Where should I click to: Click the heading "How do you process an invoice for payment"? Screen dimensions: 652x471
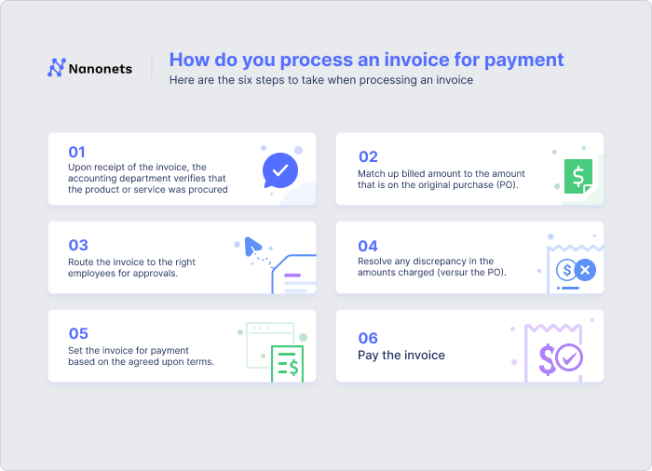[366, 60]
